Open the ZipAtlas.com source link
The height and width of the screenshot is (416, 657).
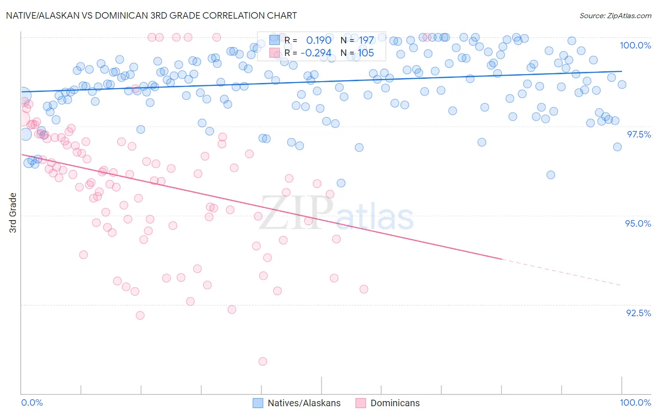click(x=615, y=15)
